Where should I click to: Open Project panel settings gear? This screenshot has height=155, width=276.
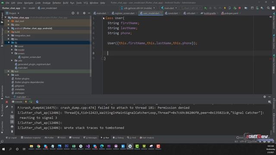coord(84,13)
